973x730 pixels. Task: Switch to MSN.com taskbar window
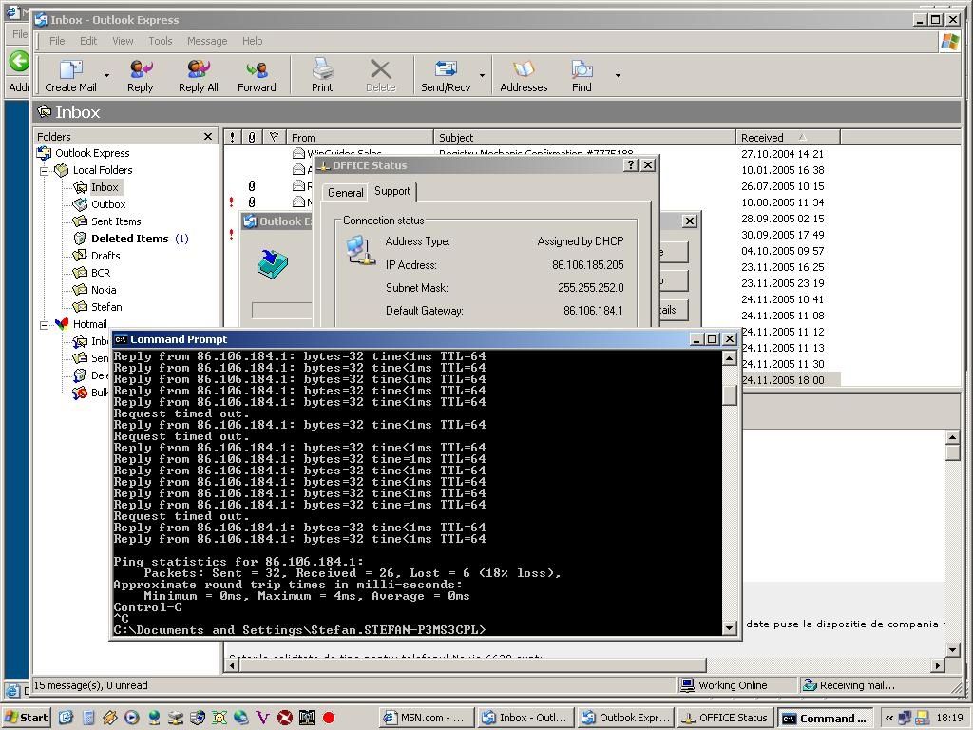[425, 718]
